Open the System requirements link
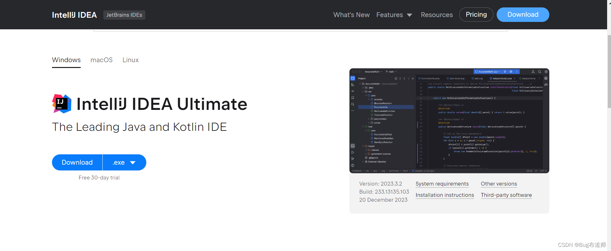This screenshot has height=251, width=611. click(x=442, y=184)
